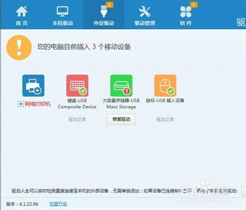246x210 pixels.
Task: Click 驱动正常 status under the keyboard
Action: [x=77, y=120]
